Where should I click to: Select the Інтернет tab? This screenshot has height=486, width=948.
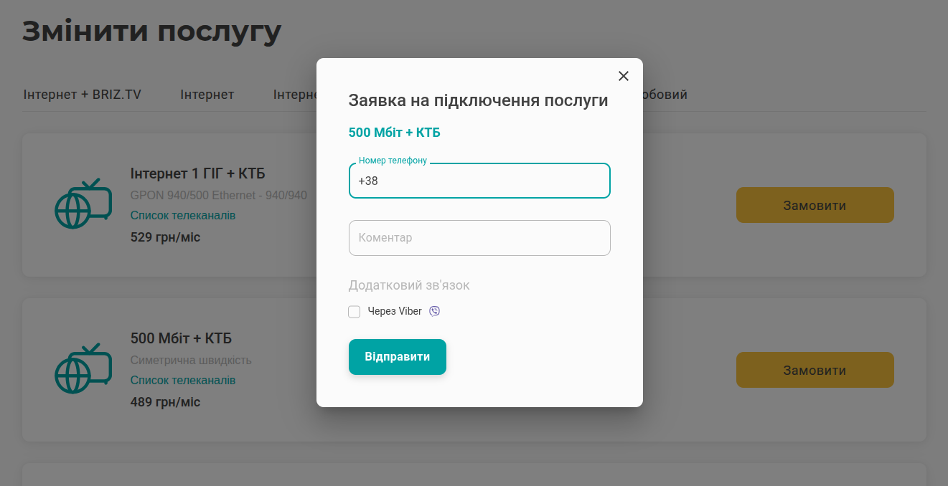tap(207, 95)
